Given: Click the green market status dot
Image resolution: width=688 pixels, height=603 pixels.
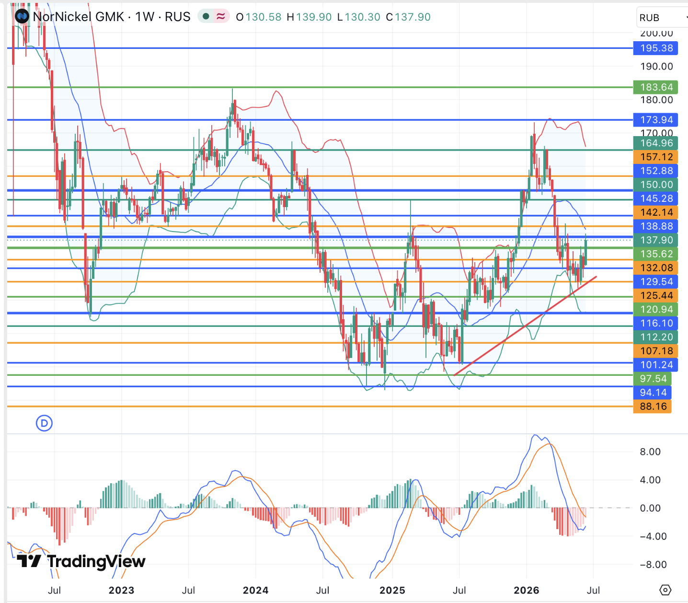Looking at the screenshot, I should 206,17.
